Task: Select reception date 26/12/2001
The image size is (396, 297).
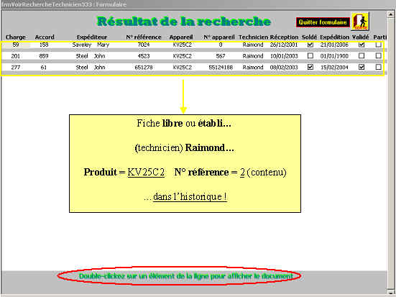Action: pos(284,45)
